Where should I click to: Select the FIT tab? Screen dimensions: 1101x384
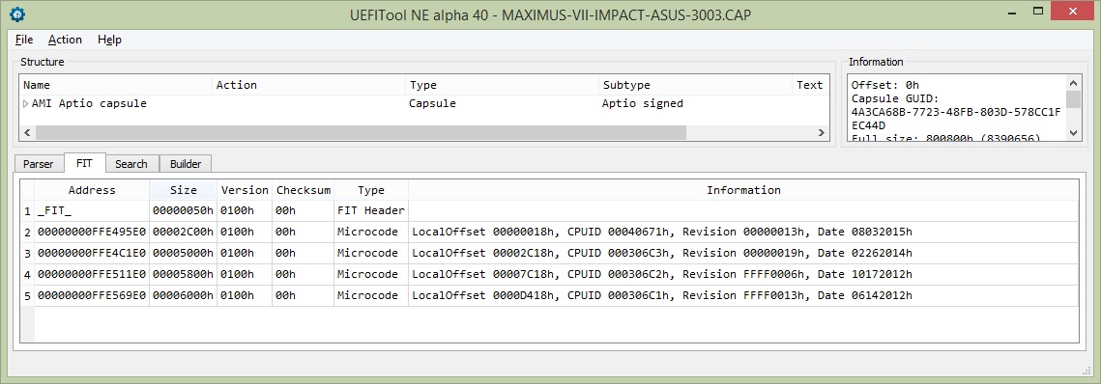[x=84, y=163]
